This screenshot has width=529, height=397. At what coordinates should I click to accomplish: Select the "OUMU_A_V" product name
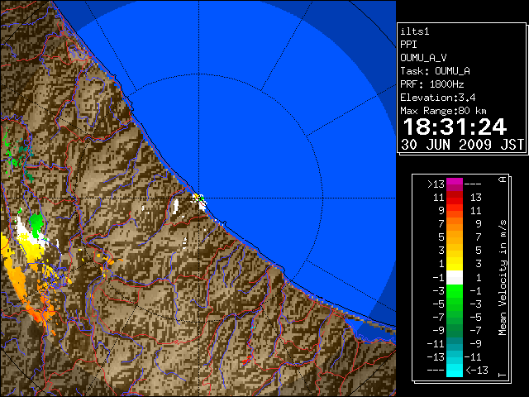[x=423, y=58]
